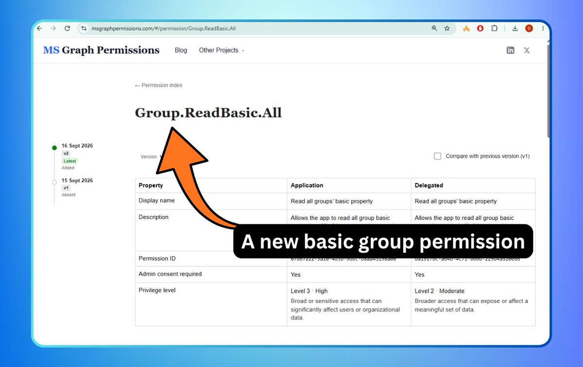Click the browser forward arrow

coord(53,29)
